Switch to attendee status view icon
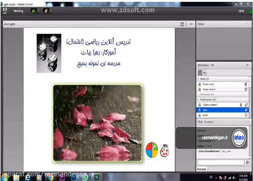Viewport: 253px width, 181px height. [x=205, y=73]
